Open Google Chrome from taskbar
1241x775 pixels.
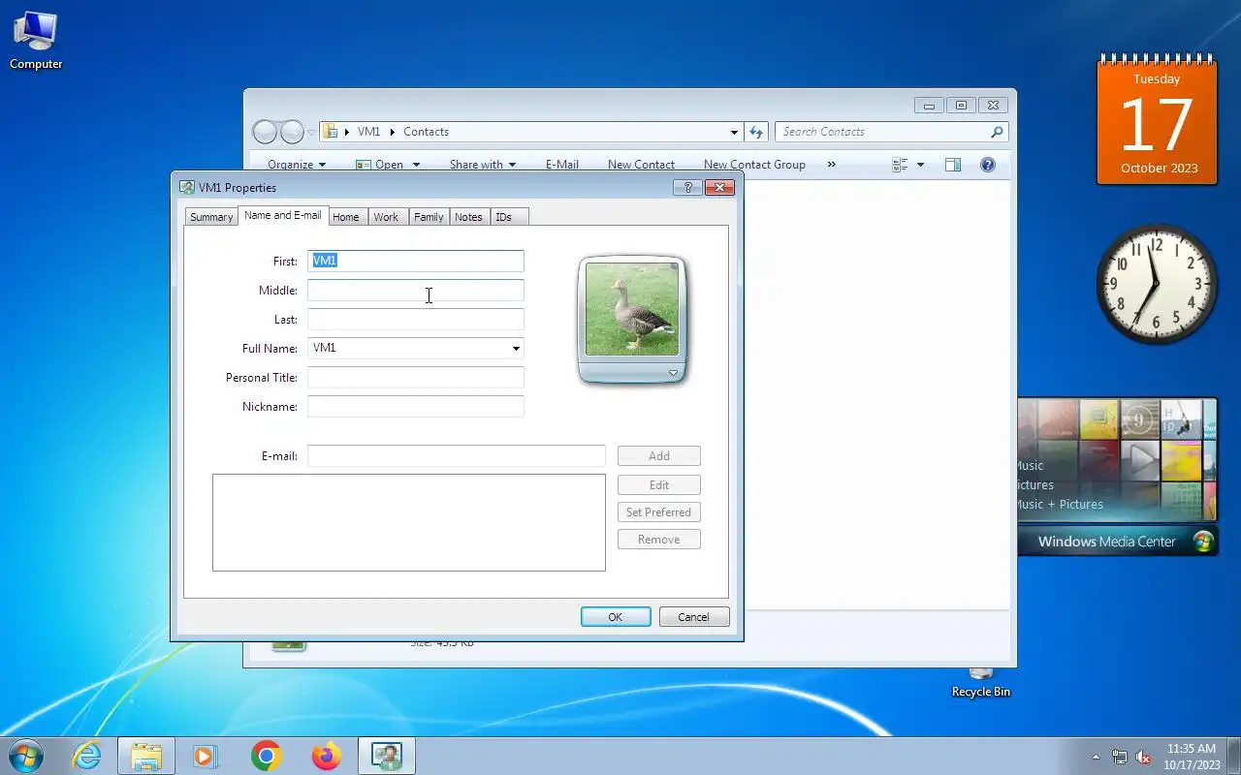tap(266, 756)
